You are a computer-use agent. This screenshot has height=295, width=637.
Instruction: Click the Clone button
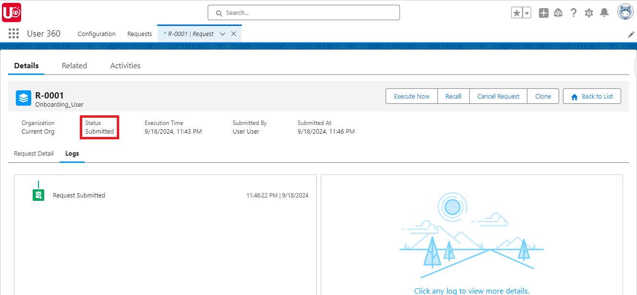(x=543, y=96)
